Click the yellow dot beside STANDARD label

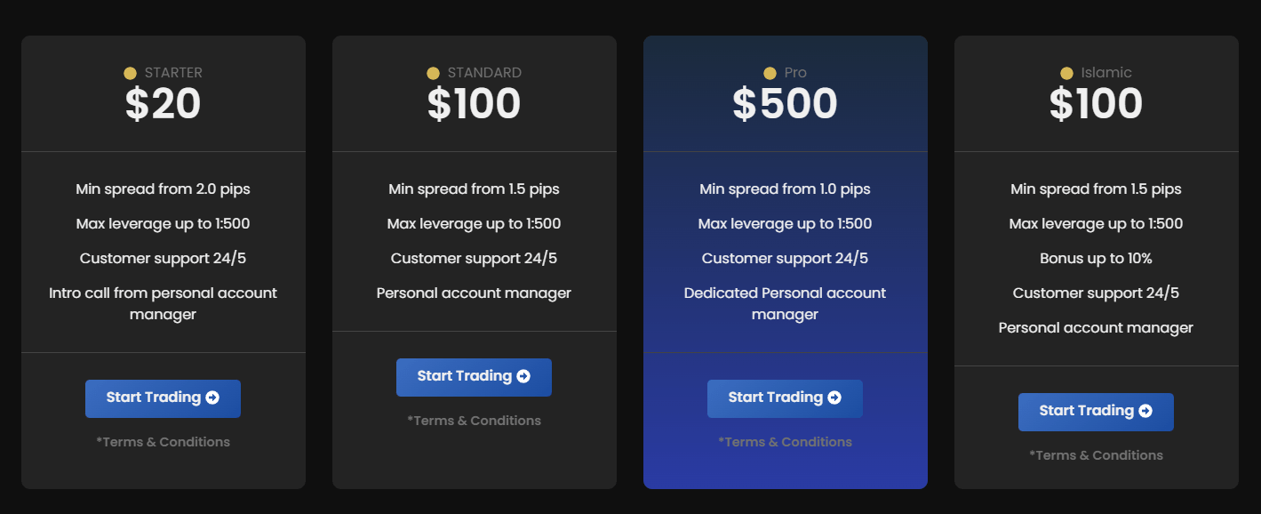click(433, 73)
